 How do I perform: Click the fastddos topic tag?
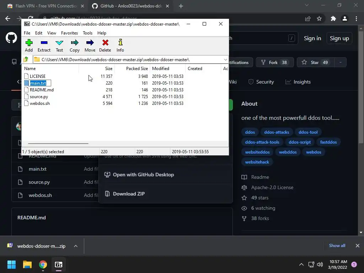(328, 142)
